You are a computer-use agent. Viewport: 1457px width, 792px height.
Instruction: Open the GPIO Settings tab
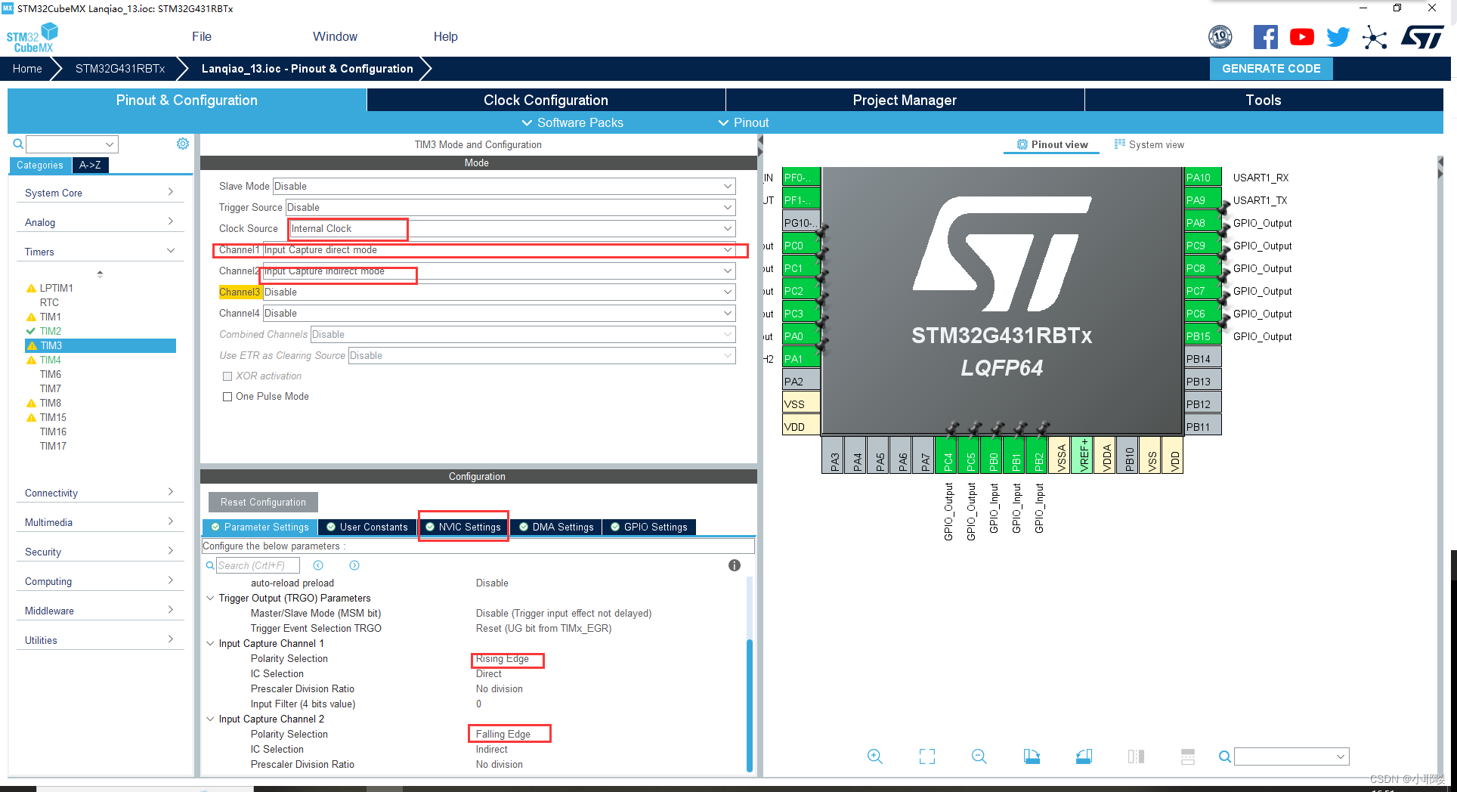649,527
